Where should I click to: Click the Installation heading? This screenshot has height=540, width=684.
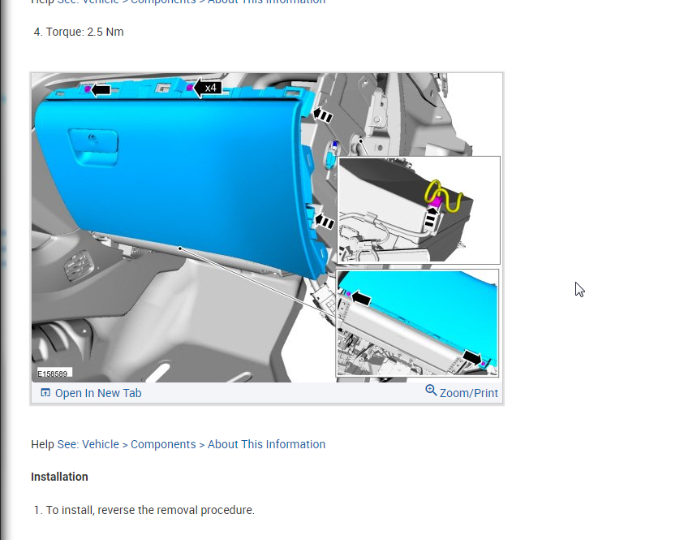coord(59,477)
